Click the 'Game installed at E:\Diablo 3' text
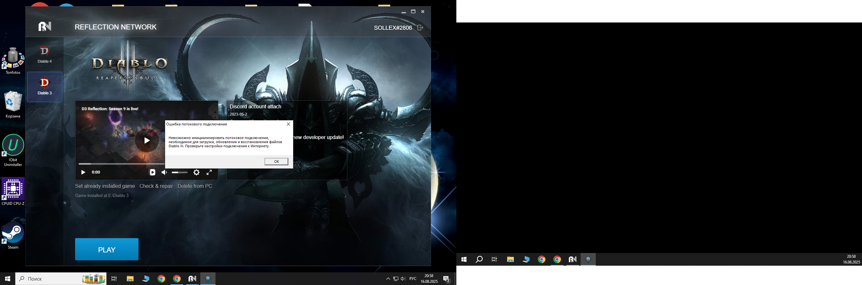This screenshot has width=862, height=285. click(102, 195)
